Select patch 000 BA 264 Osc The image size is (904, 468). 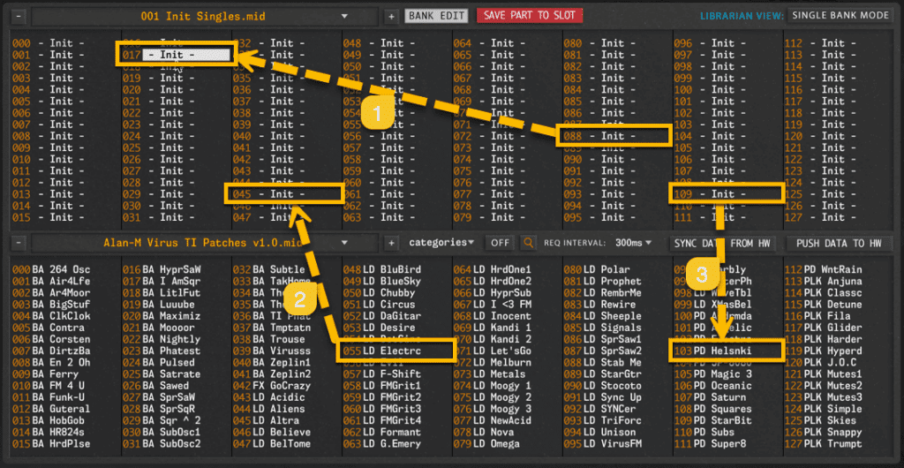[x=51, y=269]
